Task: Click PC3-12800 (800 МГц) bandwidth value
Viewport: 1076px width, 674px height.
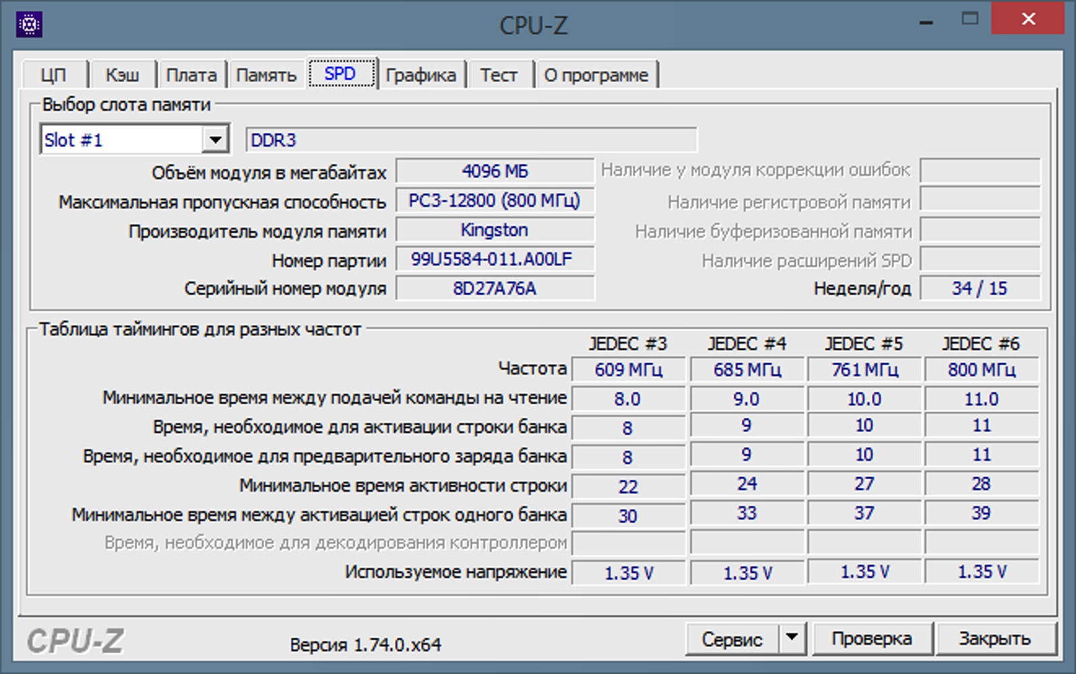Action: tap(495, 201)
